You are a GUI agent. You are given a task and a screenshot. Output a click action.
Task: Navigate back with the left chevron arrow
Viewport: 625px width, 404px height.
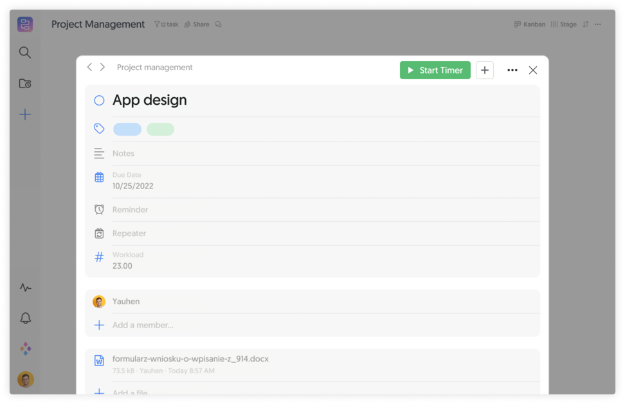tap(89, 67)
